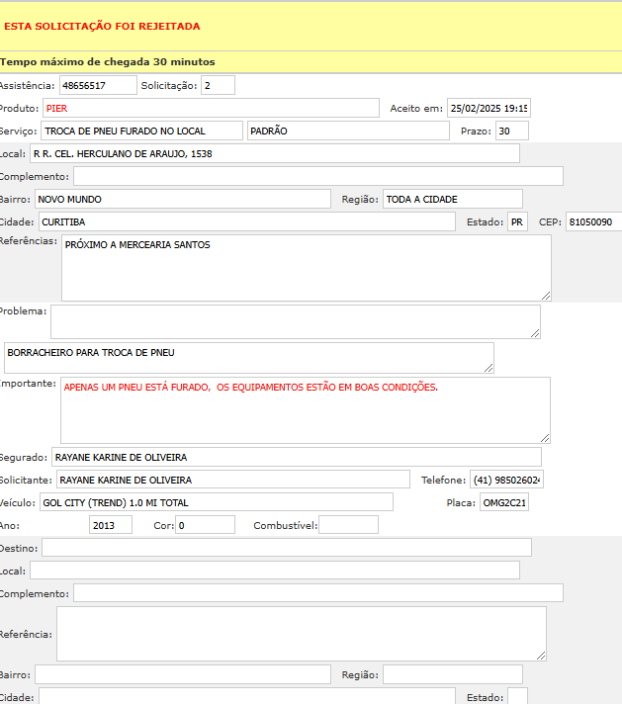
Task: Click inside the Referências text area
Action: [306, 267]
